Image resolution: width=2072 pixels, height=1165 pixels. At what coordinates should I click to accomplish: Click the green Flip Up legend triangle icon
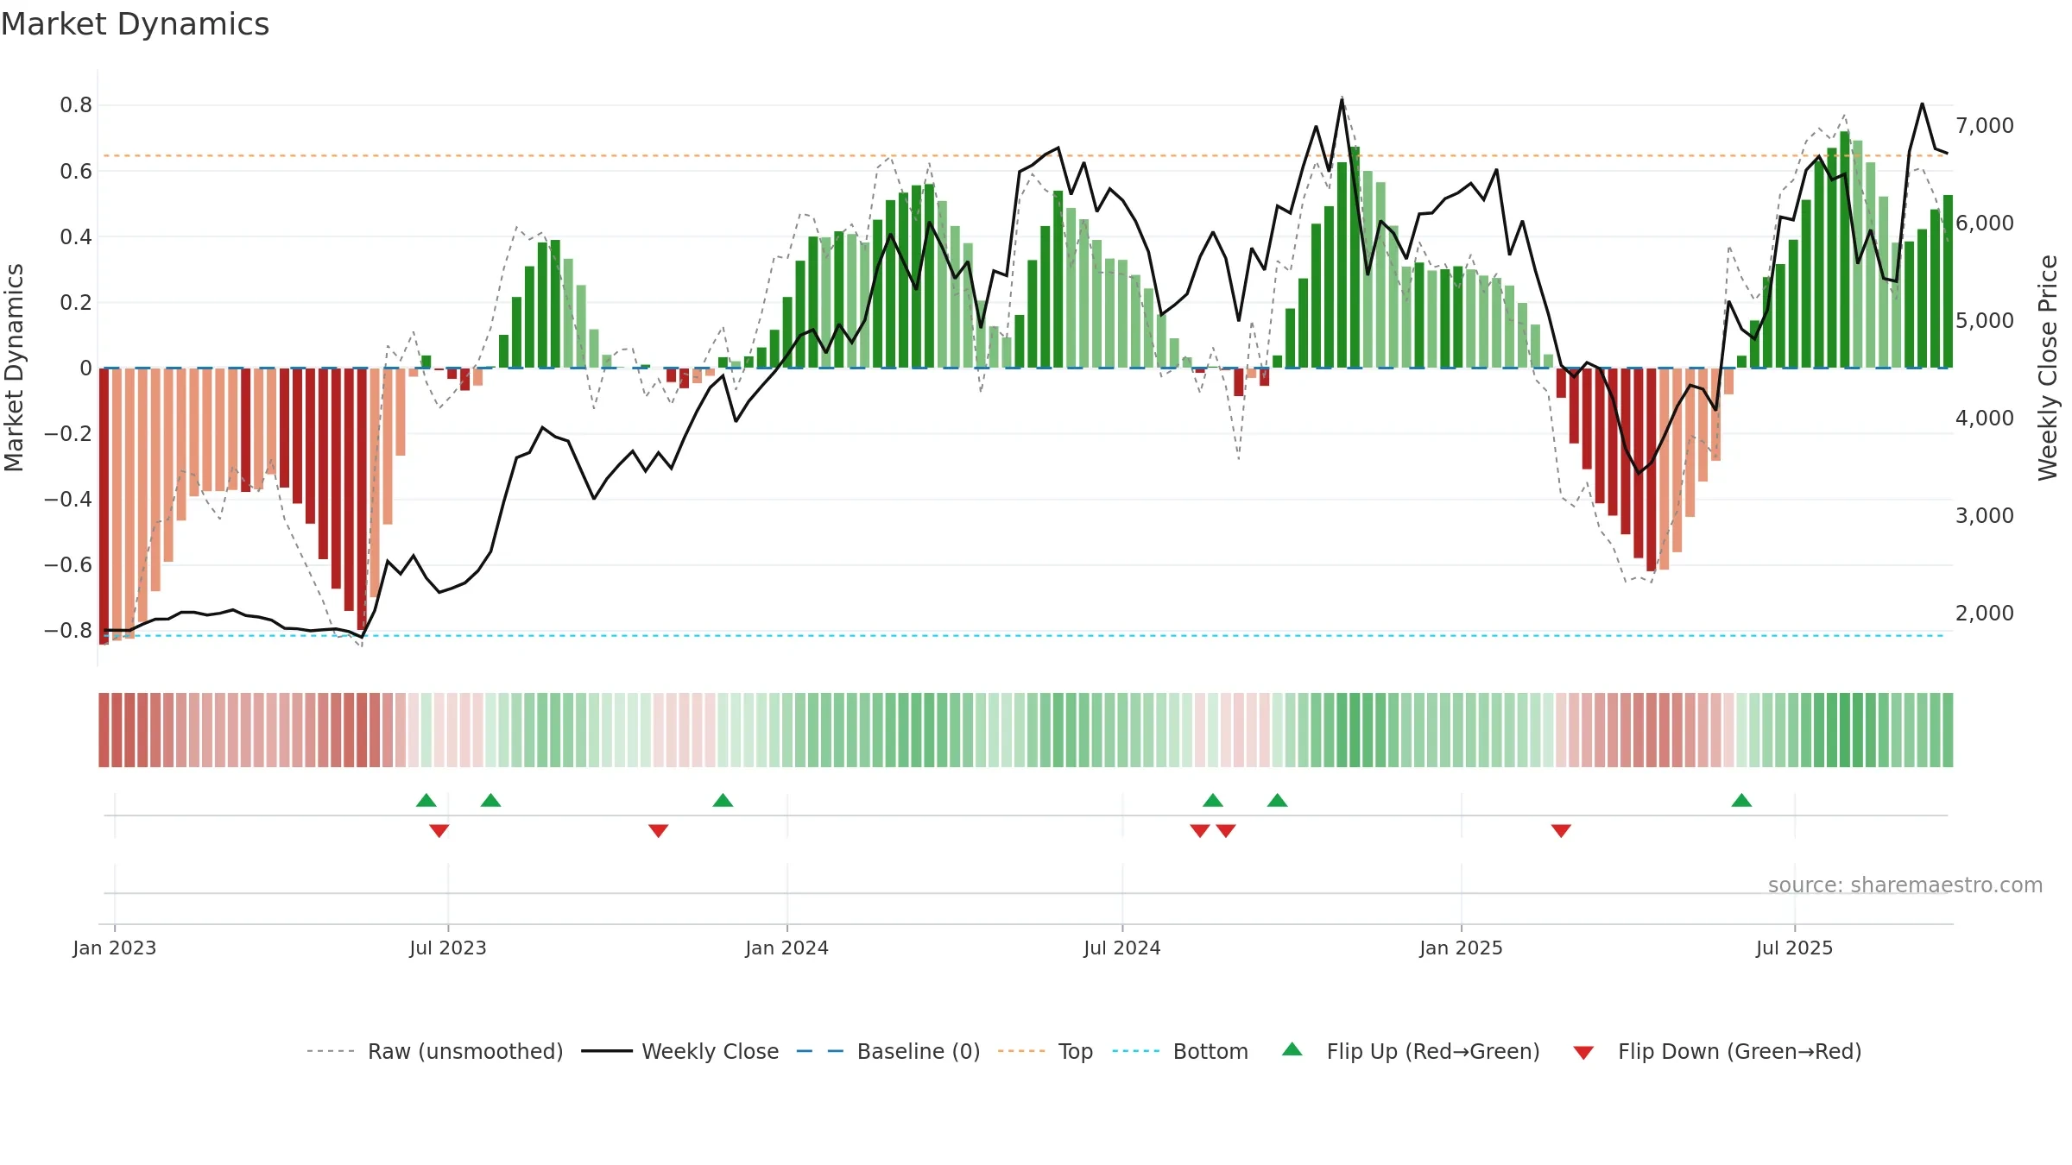(1292, 1049)
